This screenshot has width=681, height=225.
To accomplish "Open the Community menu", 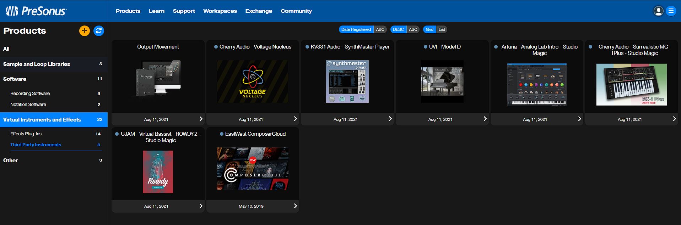I will (x=296, y=11).
